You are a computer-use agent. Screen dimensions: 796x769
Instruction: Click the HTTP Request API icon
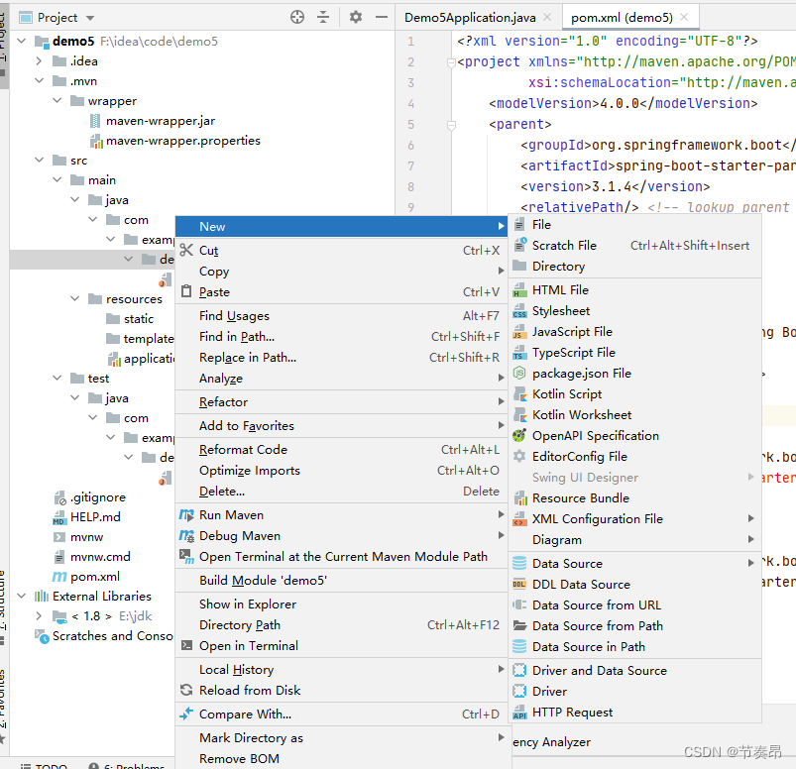[x=519, y=713]
